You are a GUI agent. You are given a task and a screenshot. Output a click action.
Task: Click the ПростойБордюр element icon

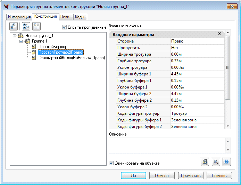(x=34, y=47)
